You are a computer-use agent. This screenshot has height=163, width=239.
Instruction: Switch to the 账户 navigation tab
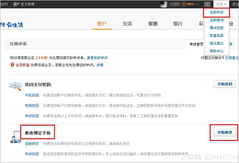coord(102,24)
